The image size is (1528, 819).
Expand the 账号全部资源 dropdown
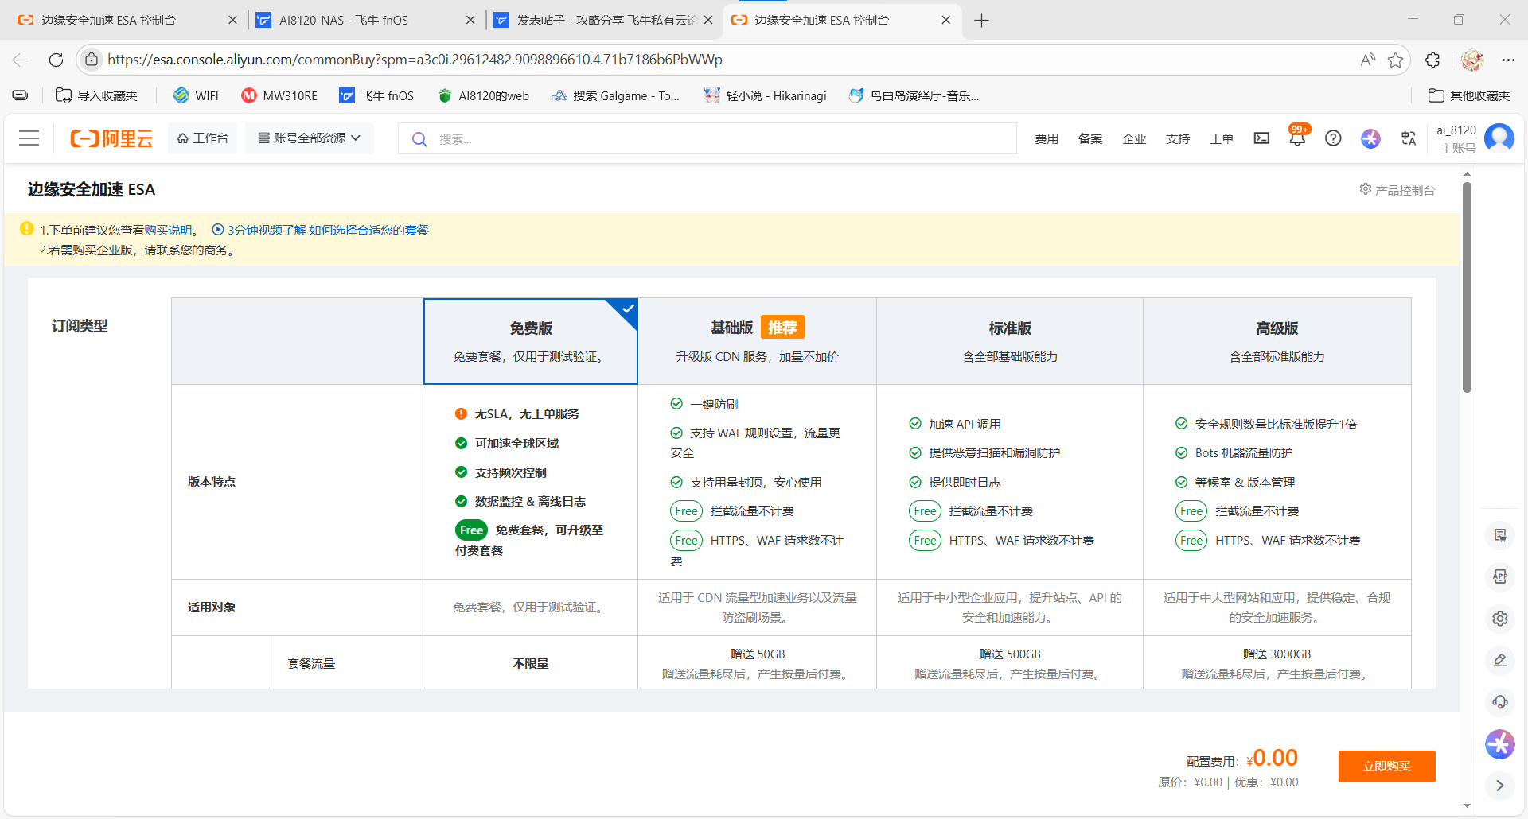pos(309,138)
